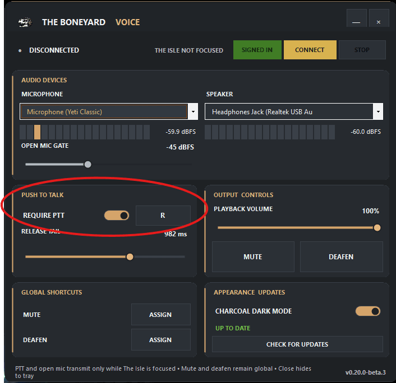
Task: Minimize the Boneyard Voice window
Action: [356, 18]
